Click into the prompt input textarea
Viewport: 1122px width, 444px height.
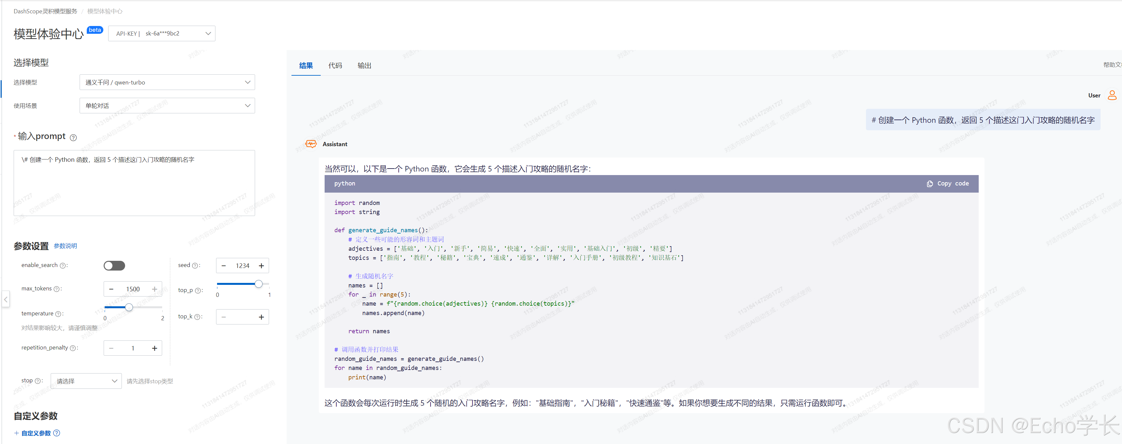[x=134, y=183]
